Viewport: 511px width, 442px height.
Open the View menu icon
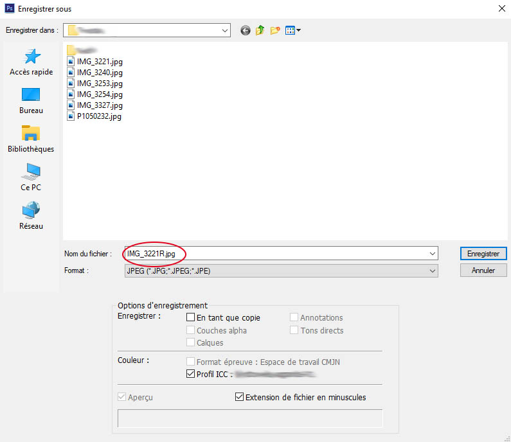click(293, 30)
